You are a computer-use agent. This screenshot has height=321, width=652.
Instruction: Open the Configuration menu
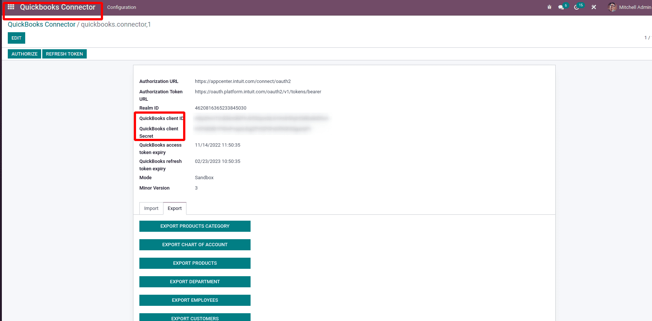(x=122, y=7)
